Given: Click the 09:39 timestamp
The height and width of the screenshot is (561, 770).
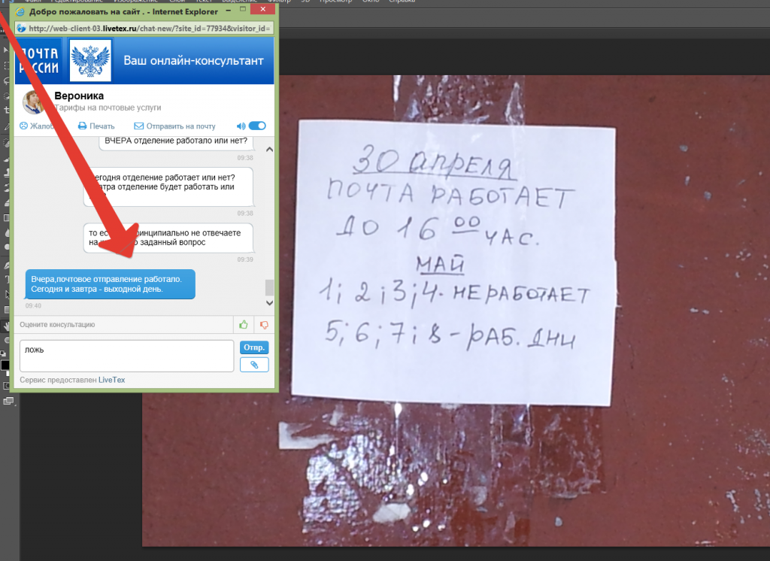Looking at the screenshot, I should [245, 259].
